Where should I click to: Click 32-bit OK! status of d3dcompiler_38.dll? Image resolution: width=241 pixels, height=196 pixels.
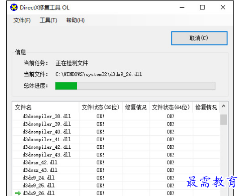pos(101,116)
